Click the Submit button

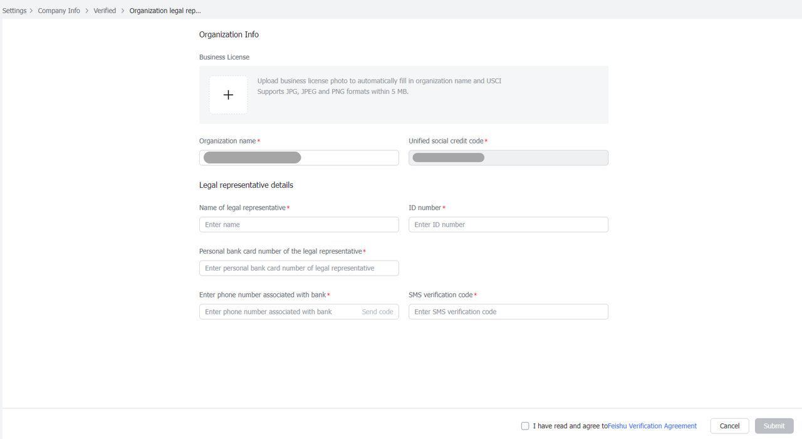(774, 426)
